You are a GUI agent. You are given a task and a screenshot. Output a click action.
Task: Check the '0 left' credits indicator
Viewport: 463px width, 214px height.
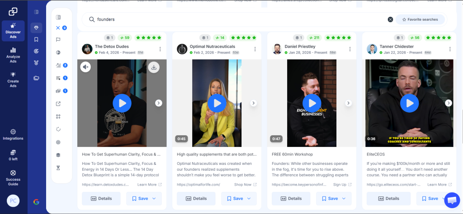[x=13, y=155]
